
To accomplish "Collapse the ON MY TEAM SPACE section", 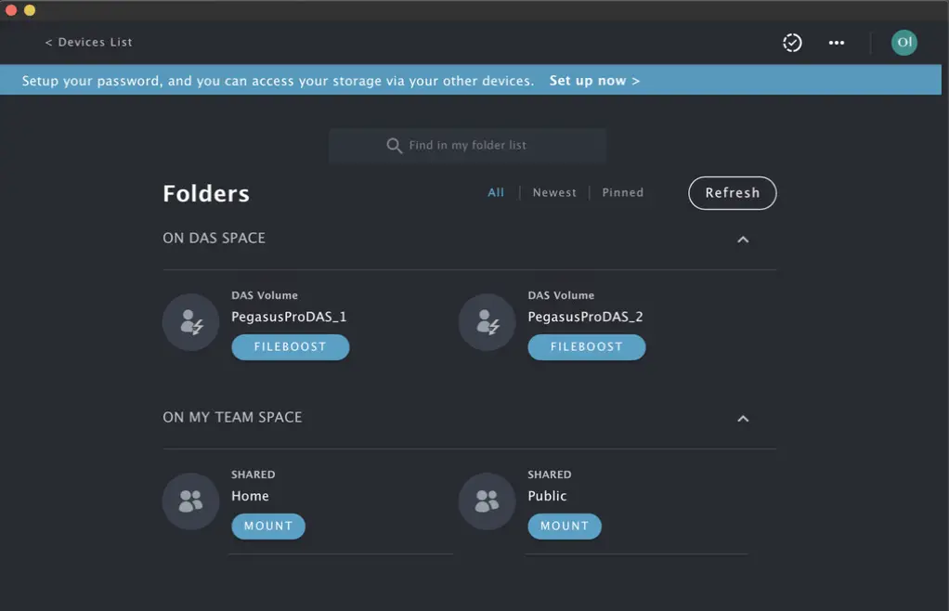I will (743, 419).
